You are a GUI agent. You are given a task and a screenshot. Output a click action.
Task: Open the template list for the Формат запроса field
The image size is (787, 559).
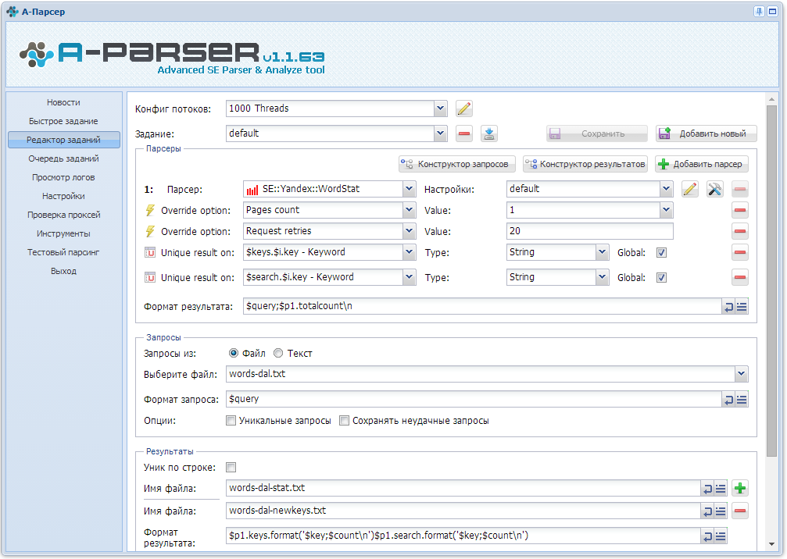coord(742,399)
